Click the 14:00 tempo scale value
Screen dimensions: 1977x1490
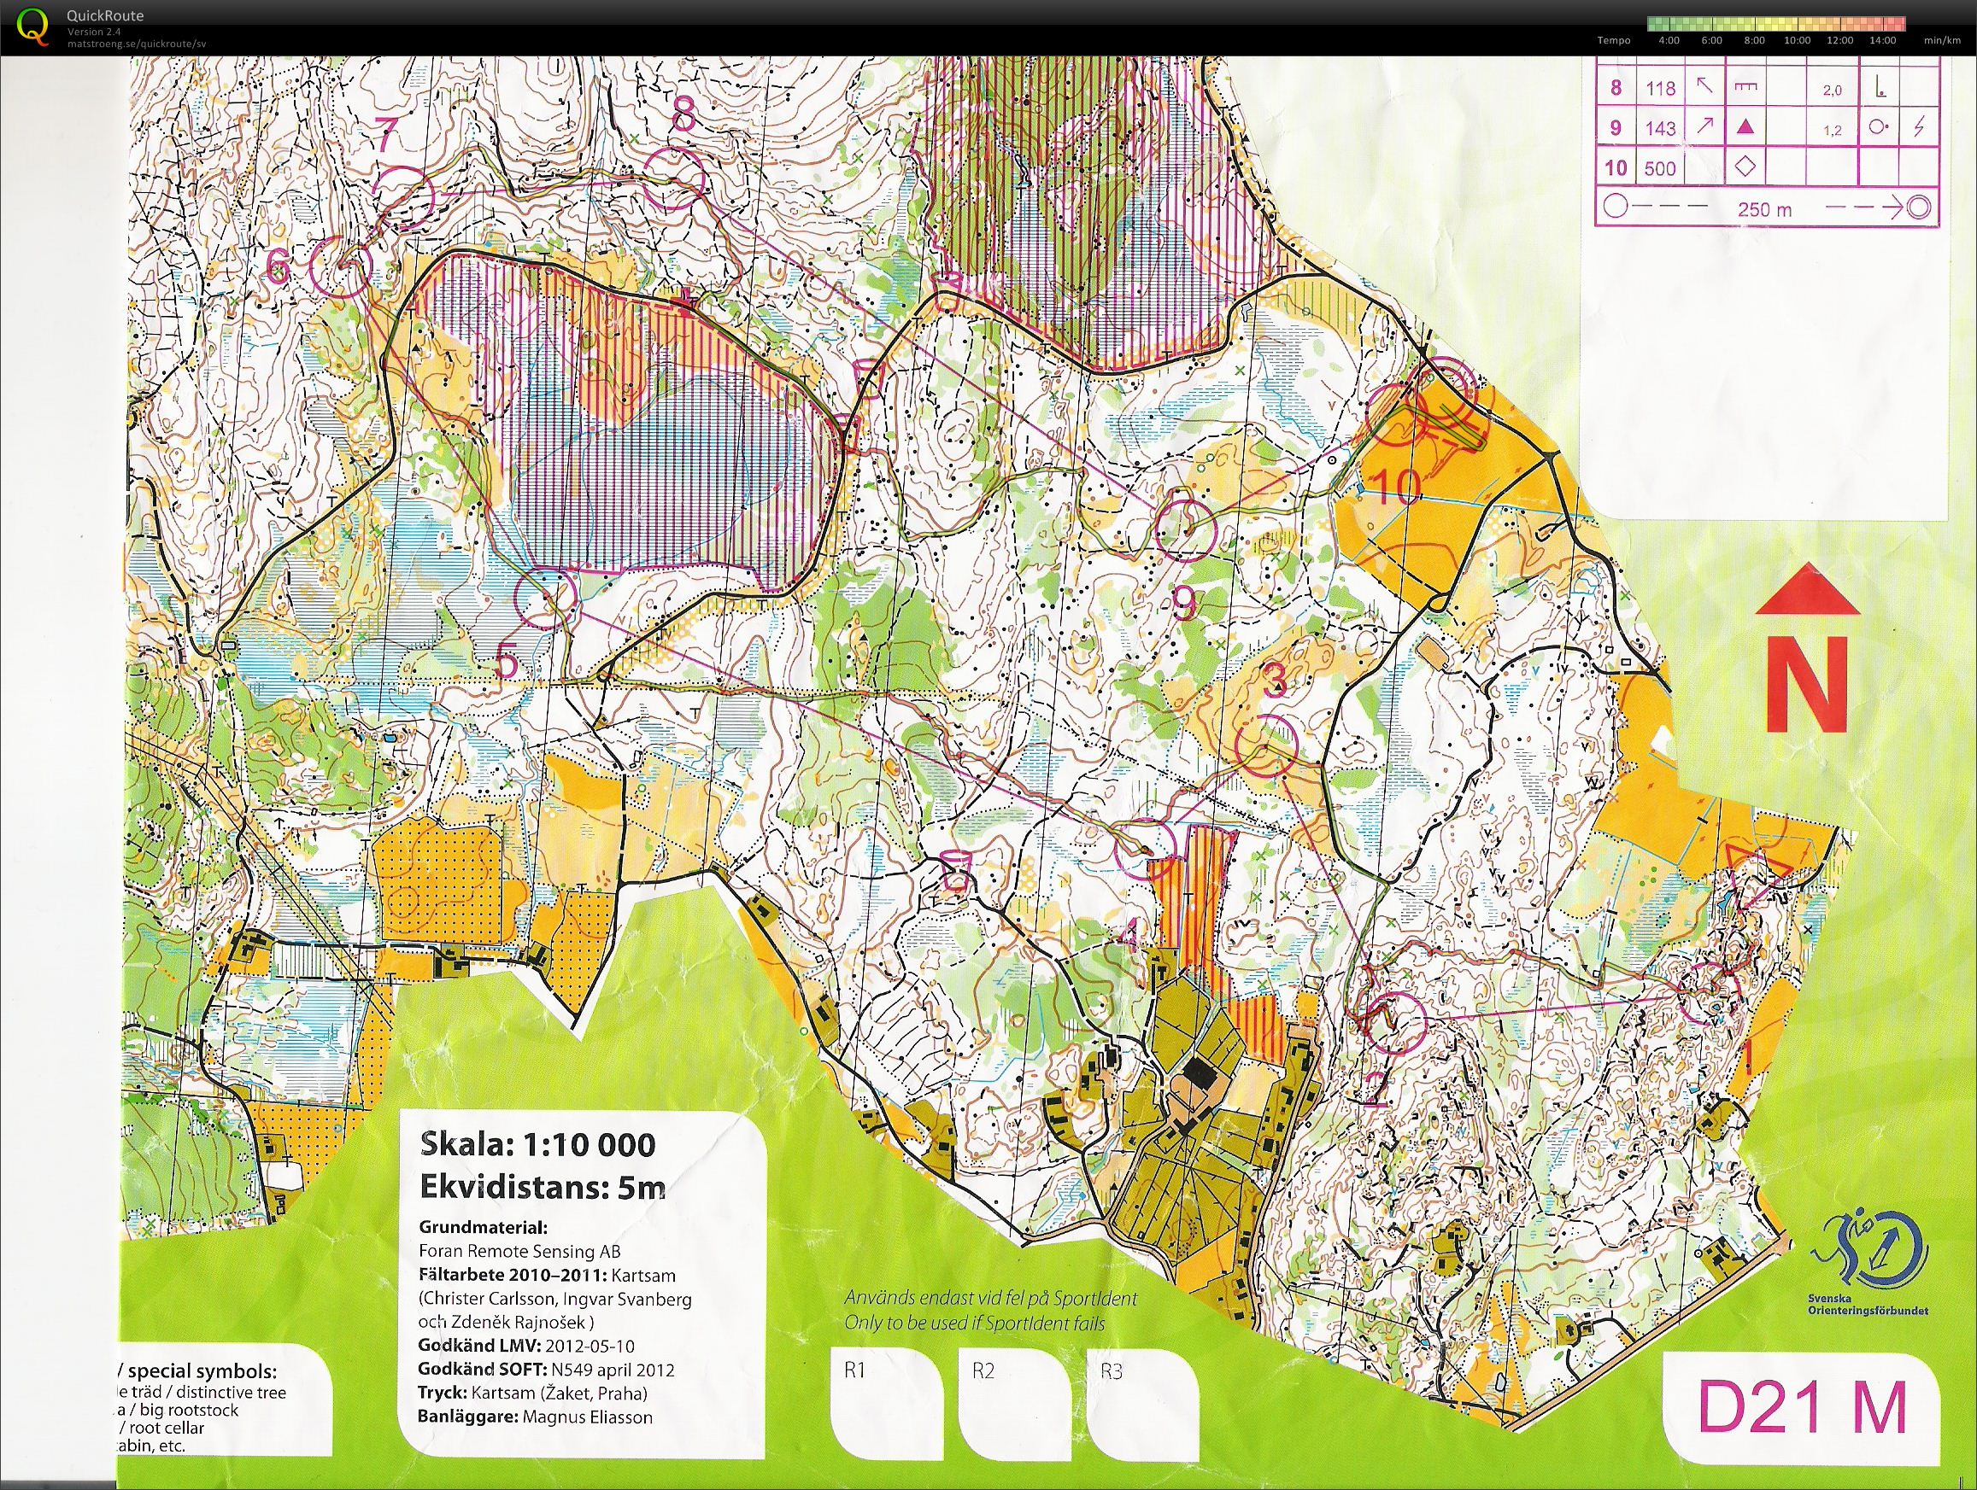coord(1882,40)
